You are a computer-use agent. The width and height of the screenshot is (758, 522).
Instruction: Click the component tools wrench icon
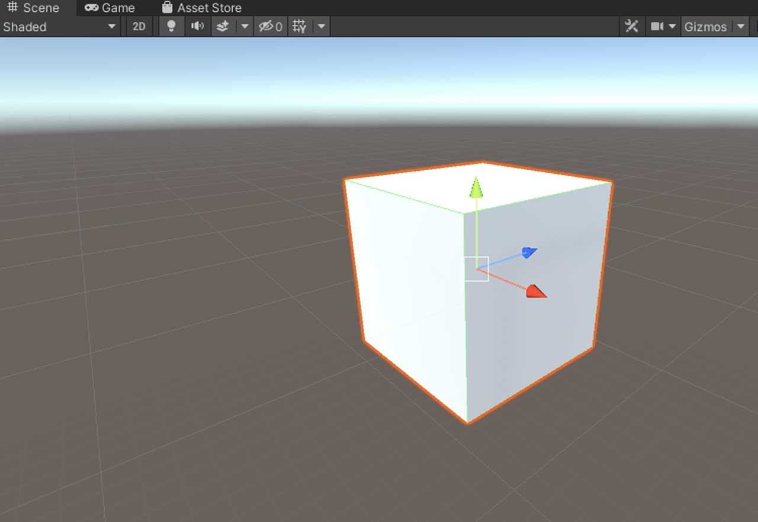coord(631,26)
